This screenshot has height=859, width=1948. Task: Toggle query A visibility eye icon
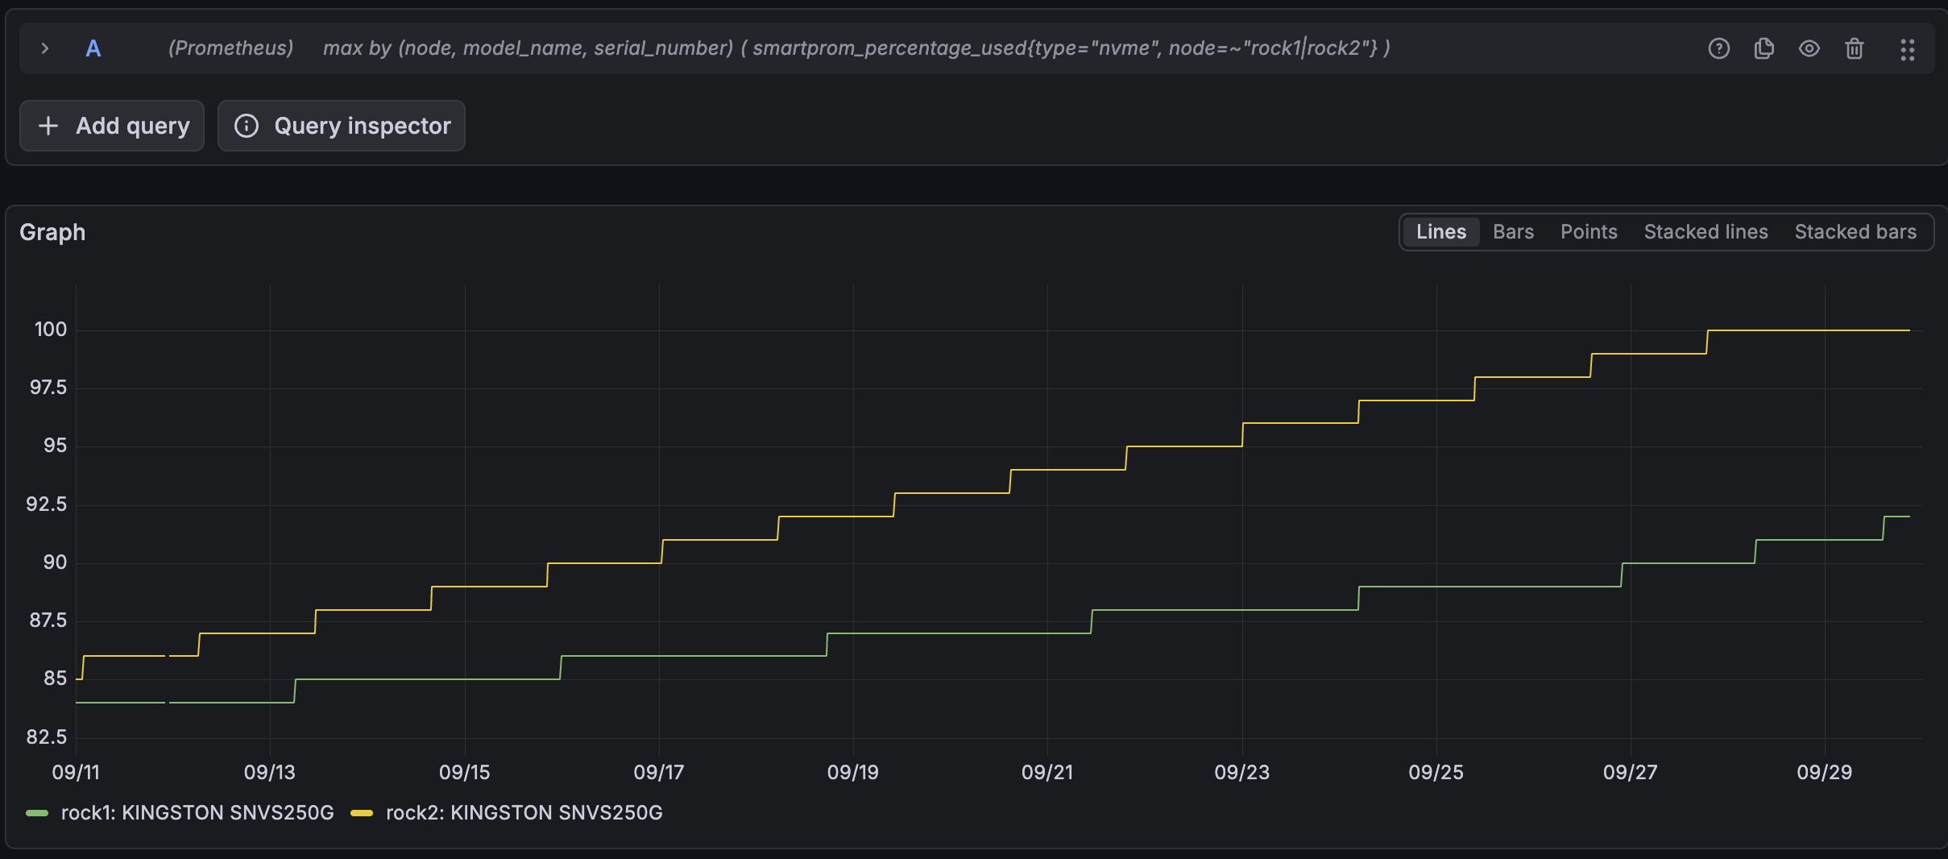1809,49
